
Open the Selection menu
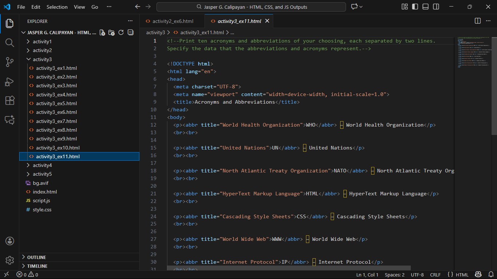[x=57, y=7]
